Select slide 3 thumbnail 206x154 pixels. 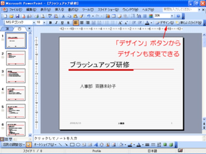16,76
